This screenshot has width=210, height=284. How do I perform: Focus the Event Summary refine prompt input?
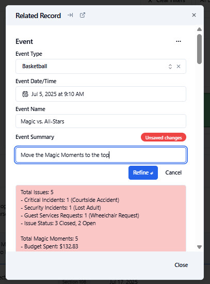click(101, 155)
